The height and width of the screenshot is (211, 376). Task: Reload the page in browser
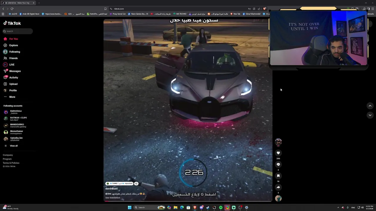(12, 9)
